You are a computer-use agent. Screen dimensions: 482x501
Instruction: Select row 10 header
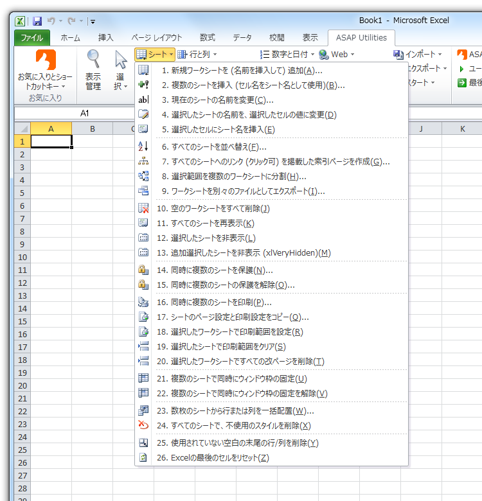click(x=22, y=257)
